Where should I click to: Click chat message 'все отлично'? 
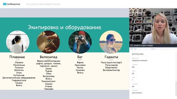[x=137, y=93]
